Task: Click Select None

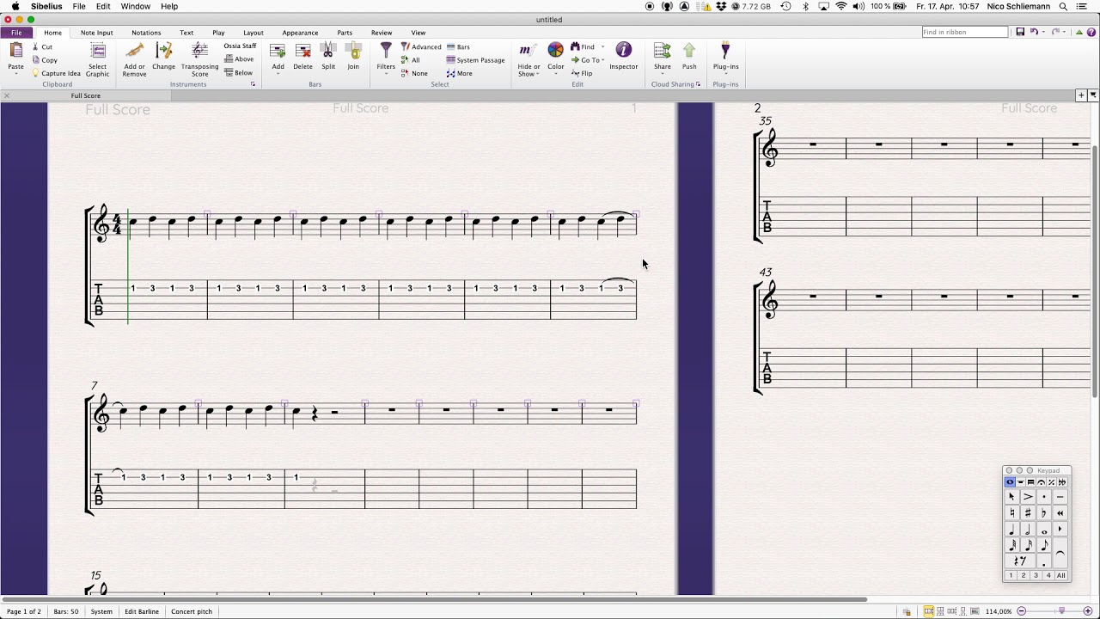Action: pyautogui.click(x=414, y=73)
